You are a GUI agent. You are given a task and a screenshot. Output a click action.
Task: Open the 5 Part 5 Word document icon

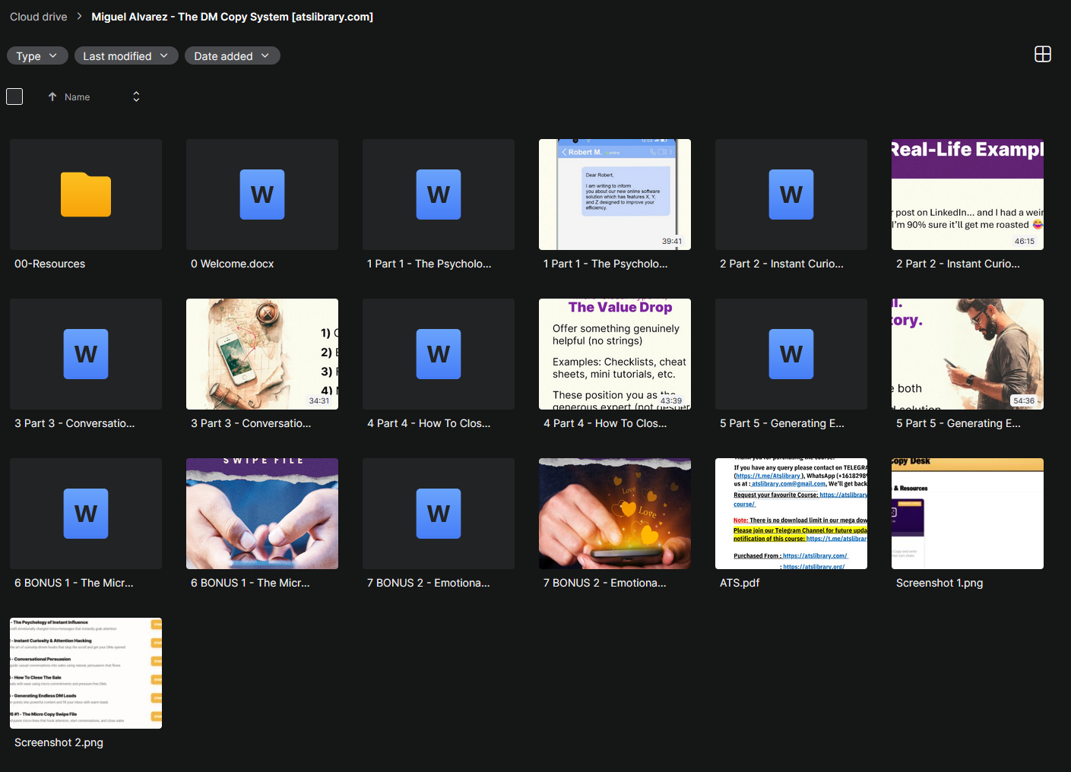click(791, 354)
